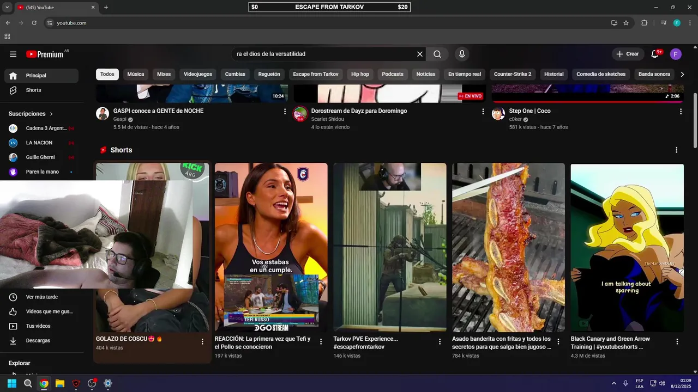
Task: Select the En tiempo real chip
Action: pos(465,74)
